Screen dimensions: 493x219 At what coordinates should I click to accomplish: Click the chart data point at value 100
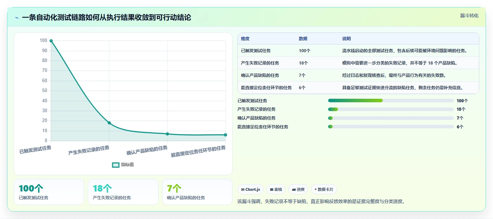pos(51,41)
